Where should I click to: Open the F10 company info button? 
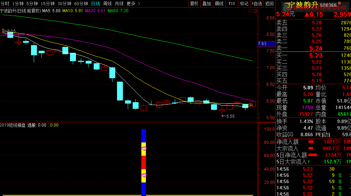232,3
